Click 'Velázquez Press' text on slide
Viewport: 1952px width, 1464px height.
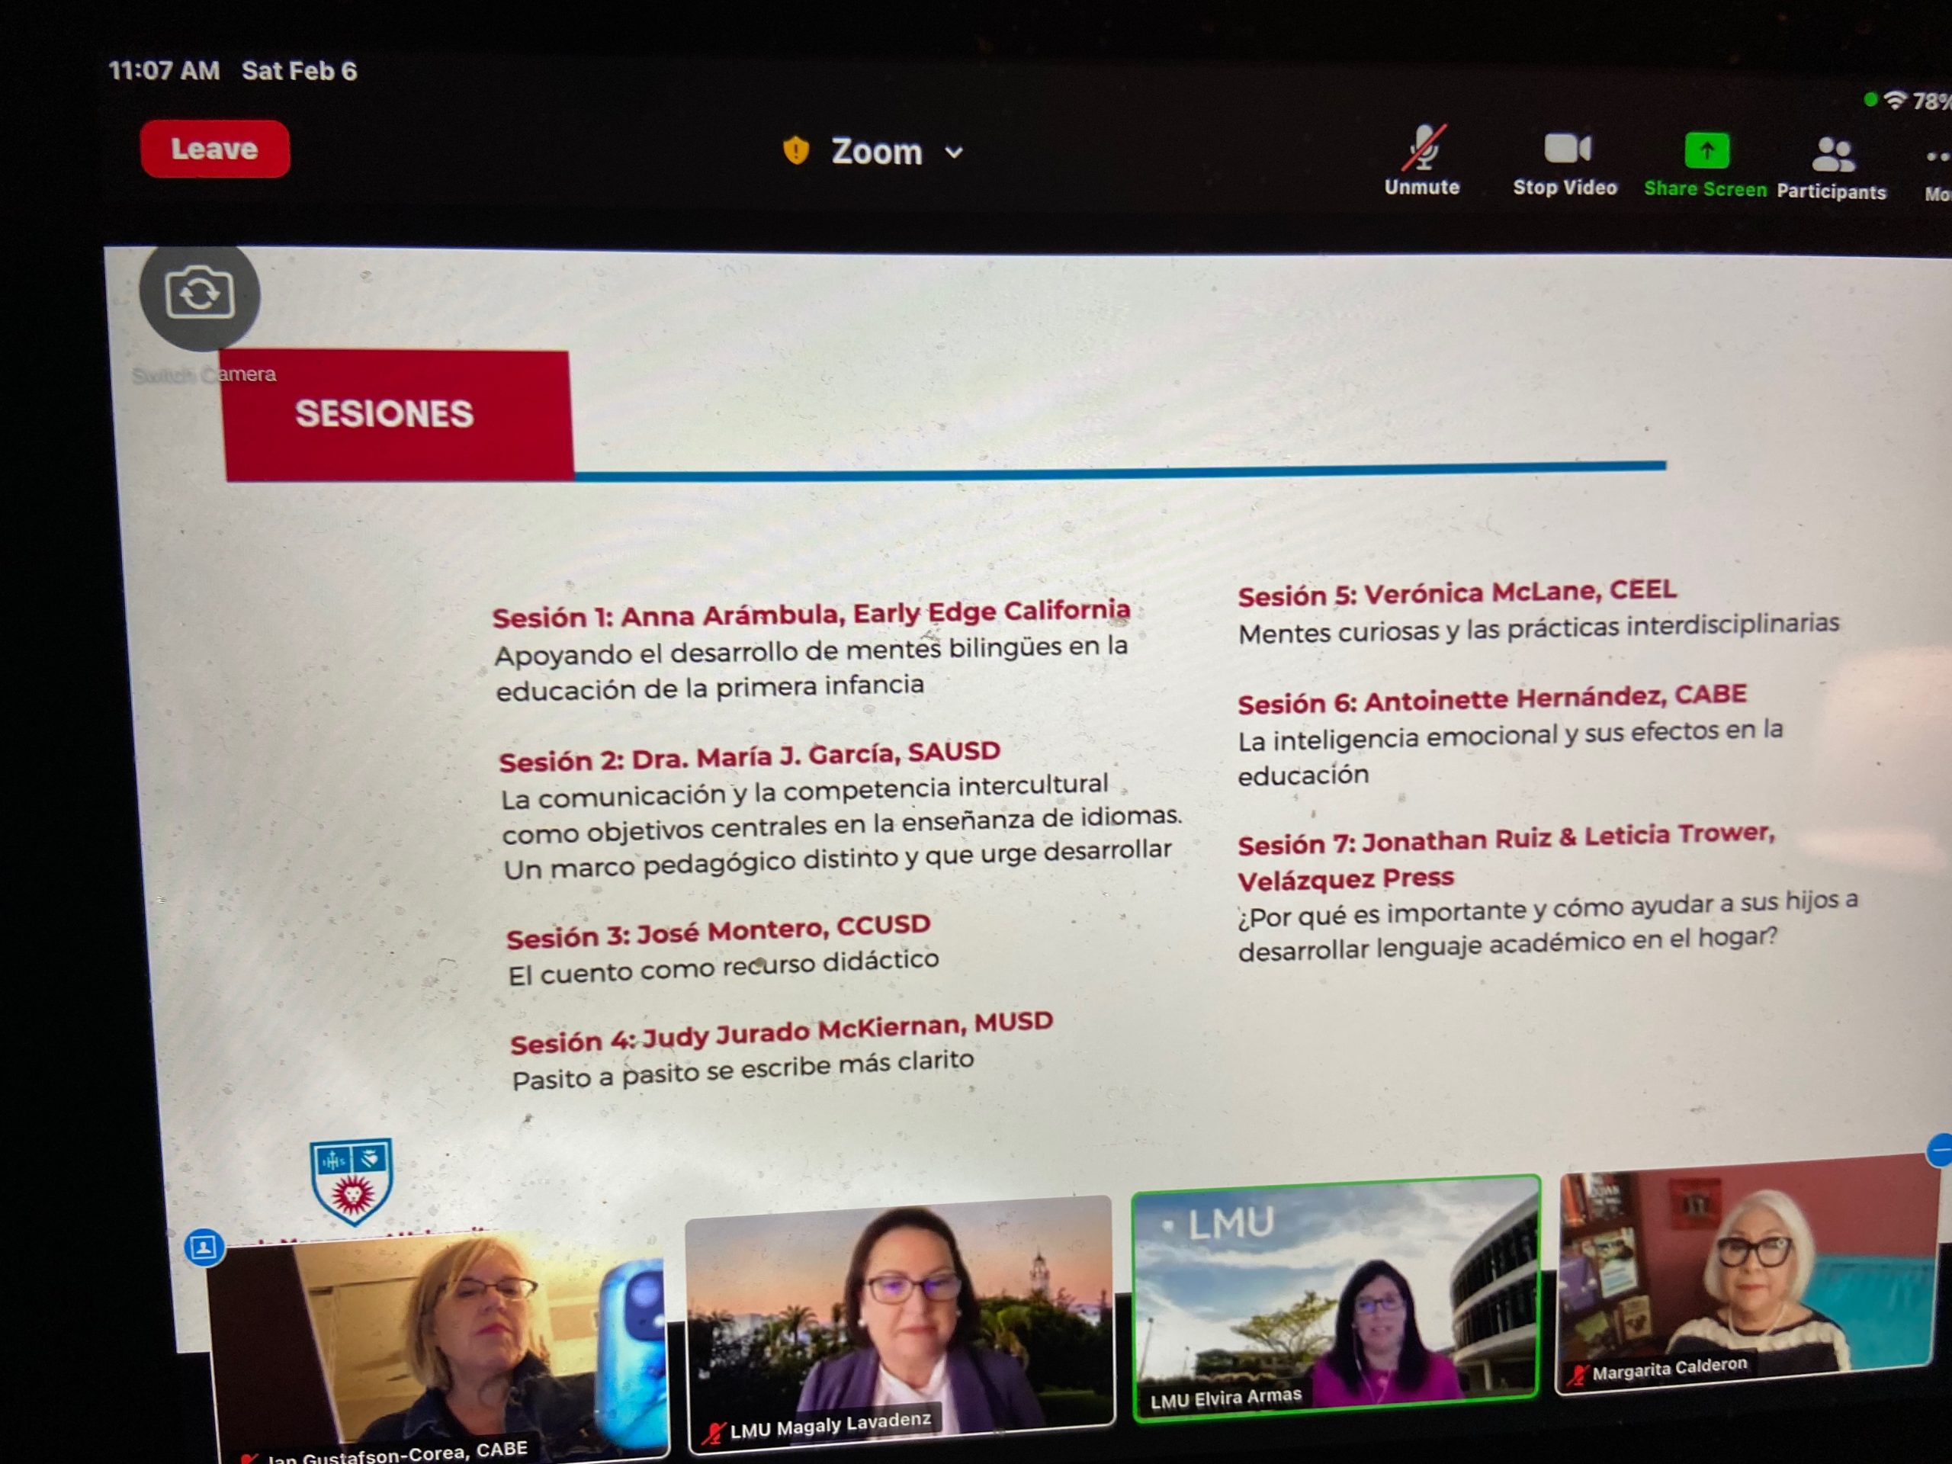click(1346, 879)
